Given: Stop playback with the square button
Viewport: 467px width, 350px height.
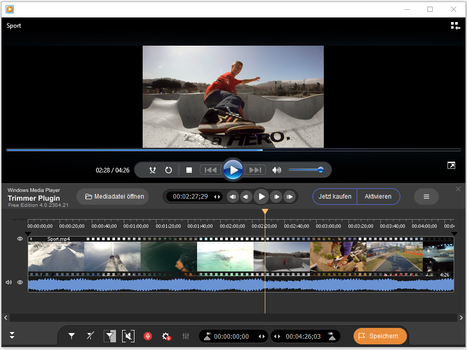Looking at the screenshot, I should pyautogui.click(x=189, y=170).
